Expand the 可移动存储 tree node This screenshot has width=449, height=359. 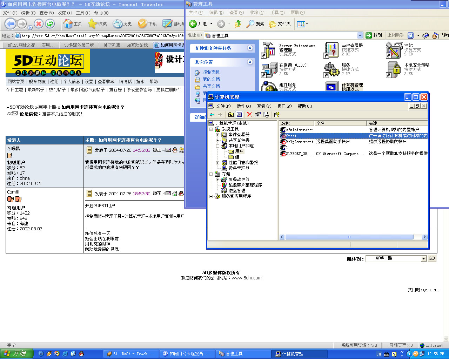pos(218,179)
